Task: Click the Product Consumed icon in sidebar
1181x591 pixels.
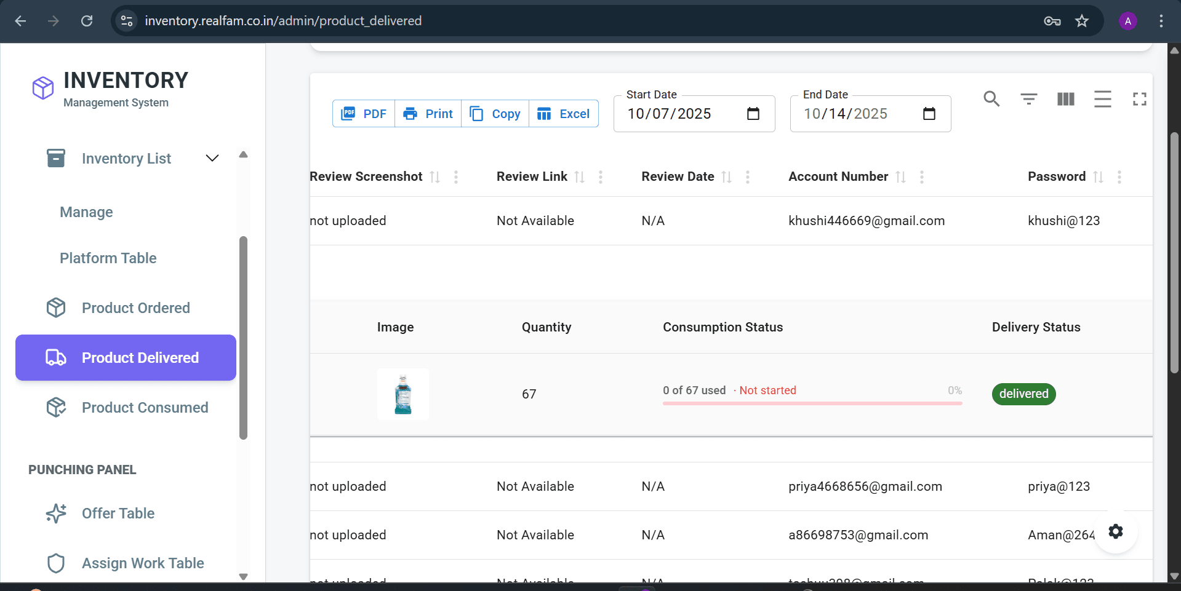Action: pyautogui.click(x=56, y=407)
